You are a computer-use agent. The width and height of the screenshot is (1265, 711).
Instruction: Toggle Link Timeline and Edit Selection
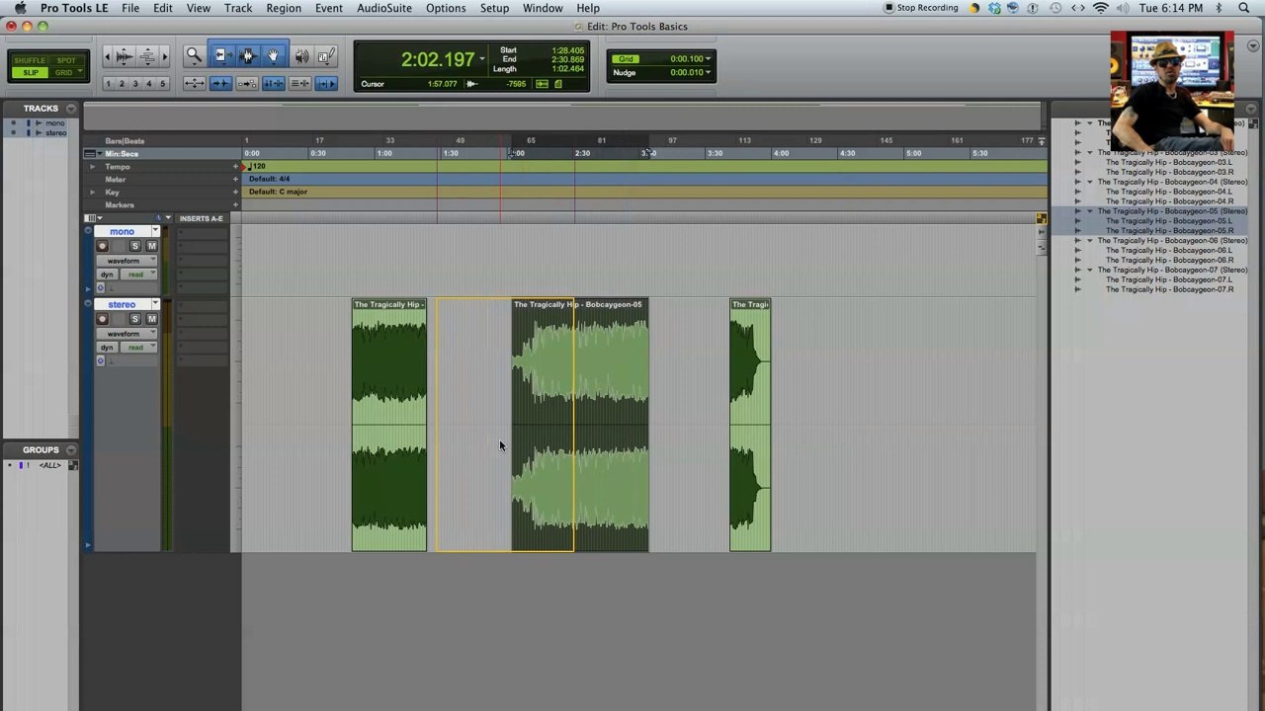point(274,84)
